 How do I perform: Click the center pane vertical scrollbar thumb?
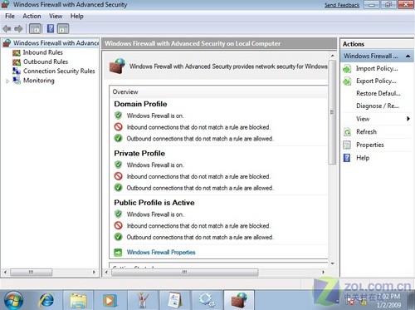pyautogui.click(x=332, y=112)
